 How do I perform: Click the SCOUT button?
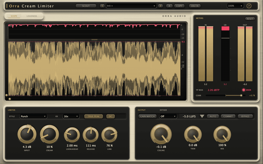(86, 6)
